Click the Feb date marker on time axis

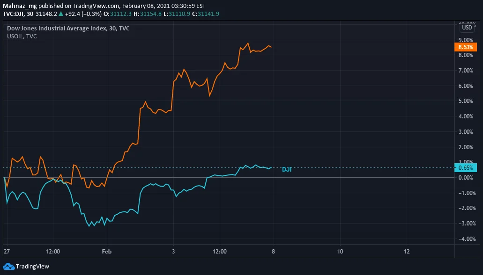coord(107,251)
